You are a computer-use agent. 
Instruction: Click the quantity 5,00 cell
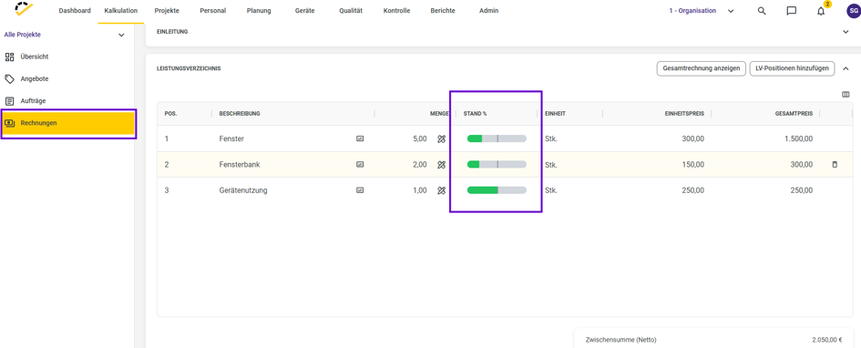(419, 138)
